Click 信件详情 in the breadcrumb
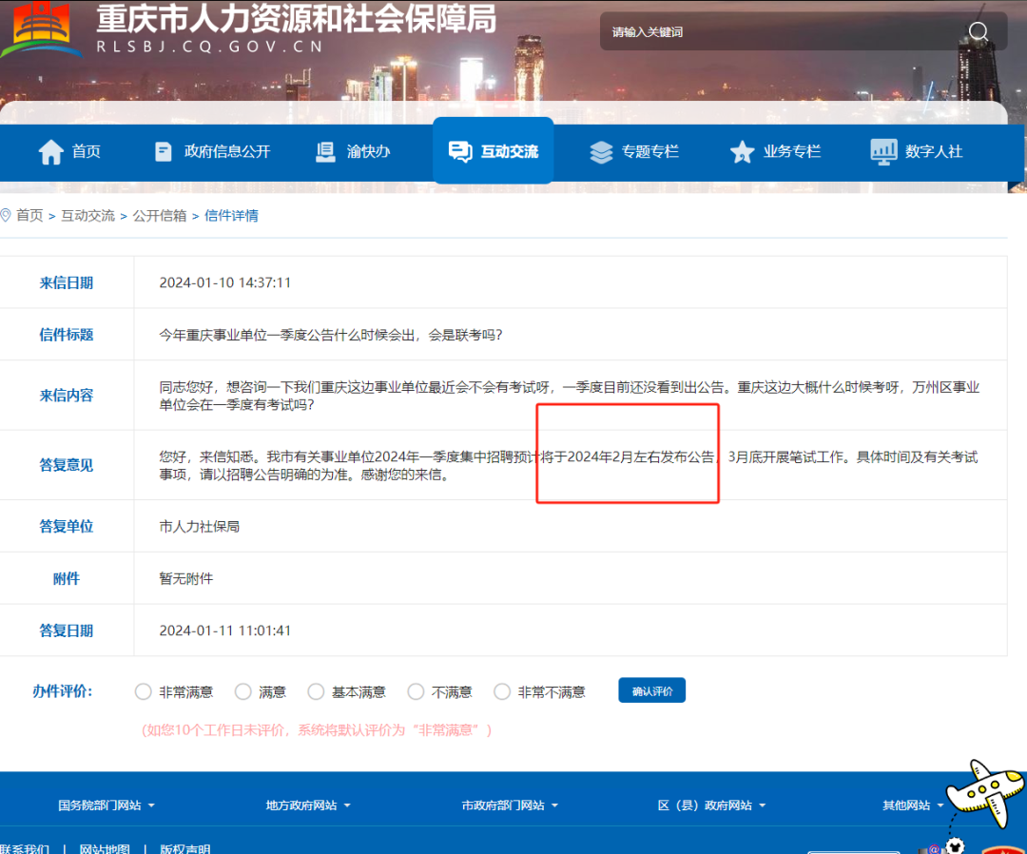 pos(231,216)
